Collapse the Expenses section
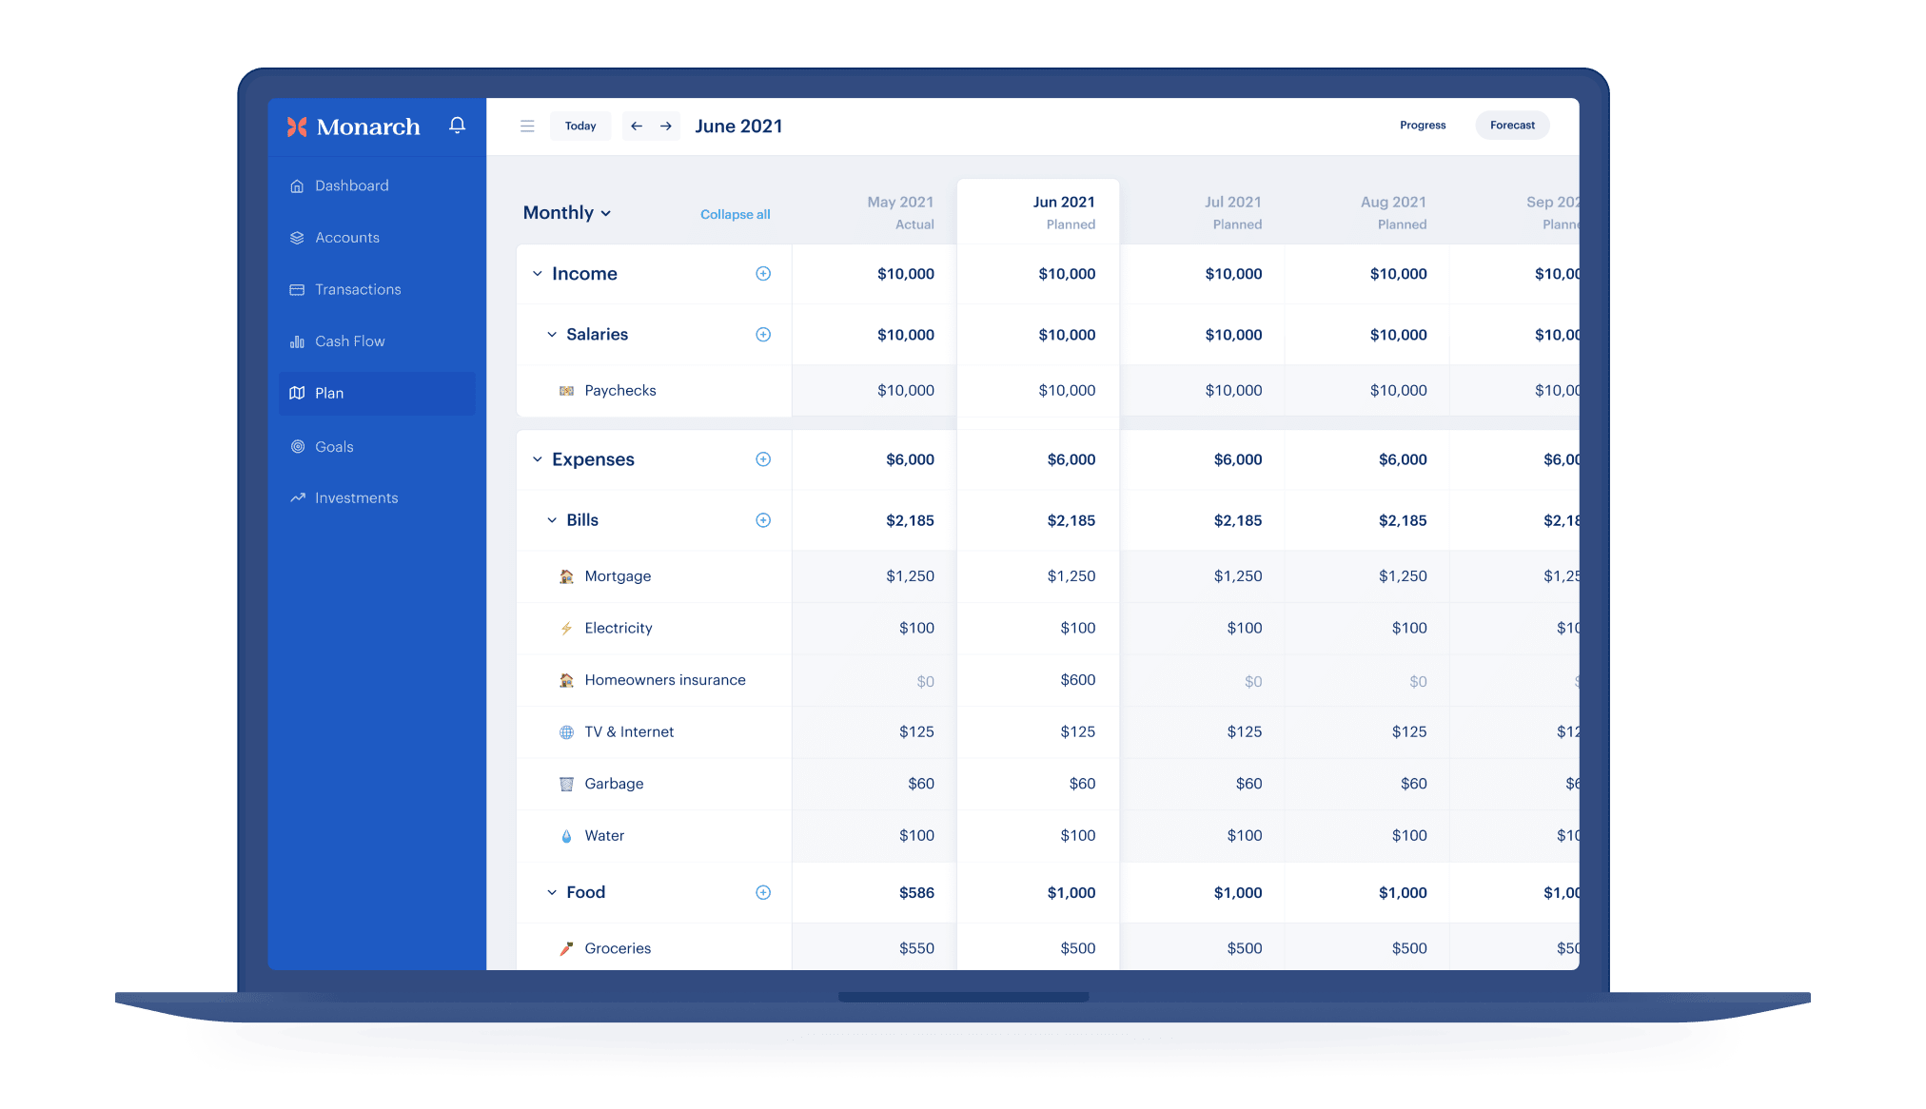This screenshot has width=1926, height=1109. click(538, 459)
